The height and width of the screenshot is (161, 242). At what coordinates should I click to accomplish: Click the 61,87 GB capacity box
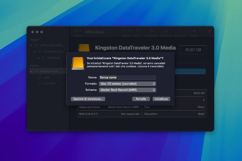pyautogui.click(x=193, y=50)
